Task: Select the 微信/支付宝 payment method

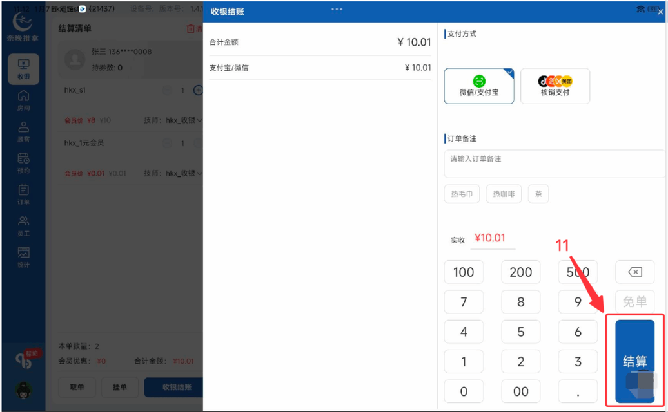Action: pos(479,86)
